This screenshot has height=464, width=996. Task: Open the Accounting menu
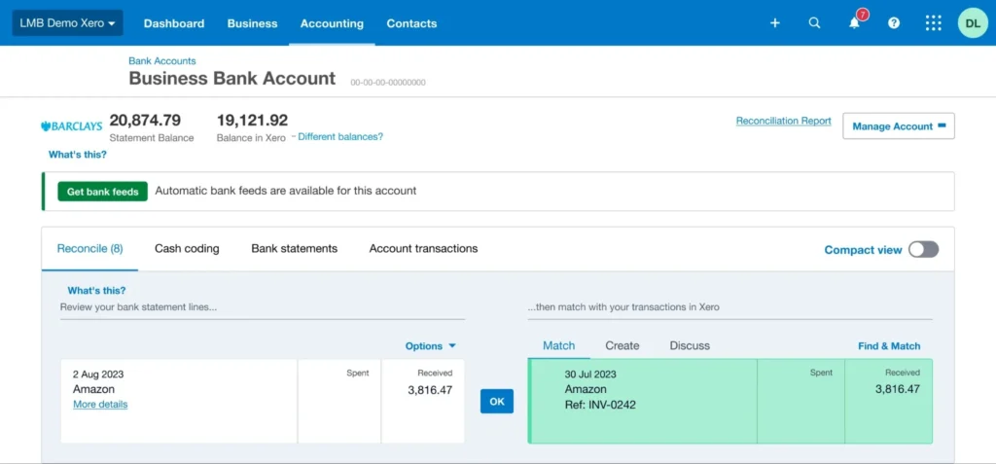(x=332, y=23)
